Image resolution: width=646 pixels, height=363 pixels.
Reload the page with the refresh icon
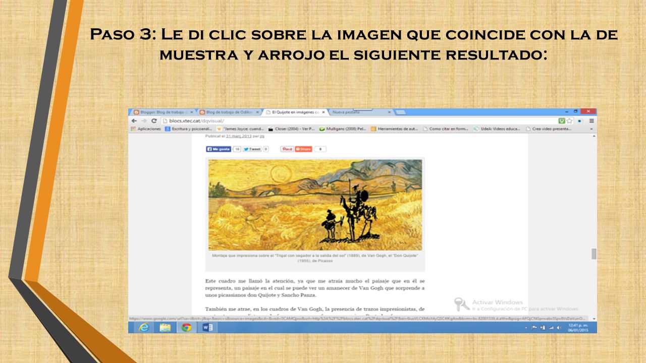154,121
